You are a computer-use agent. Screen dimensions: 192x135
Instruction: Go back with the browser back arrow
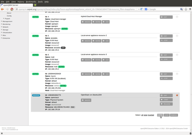point(2,9)
